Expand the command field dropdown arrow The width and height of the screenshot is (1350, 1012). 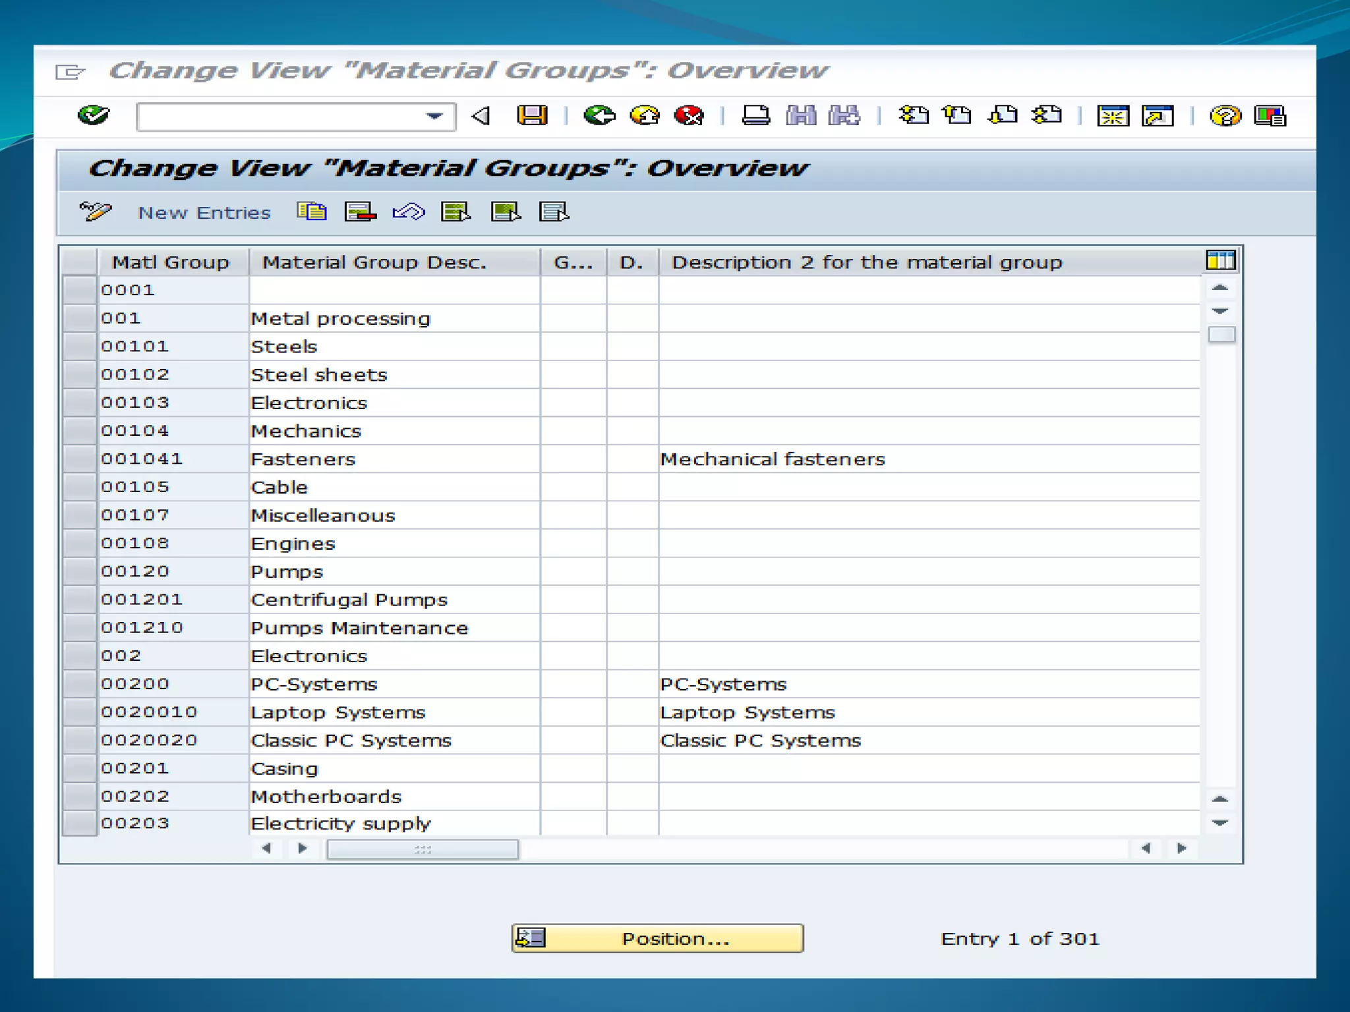(434, 117)
